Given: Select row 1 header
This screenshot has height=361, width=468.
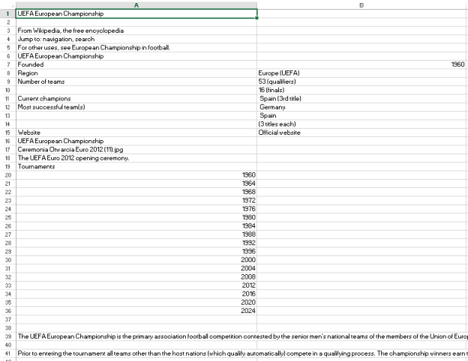Looking at the screenshot, I should click(x=7, y=13).
